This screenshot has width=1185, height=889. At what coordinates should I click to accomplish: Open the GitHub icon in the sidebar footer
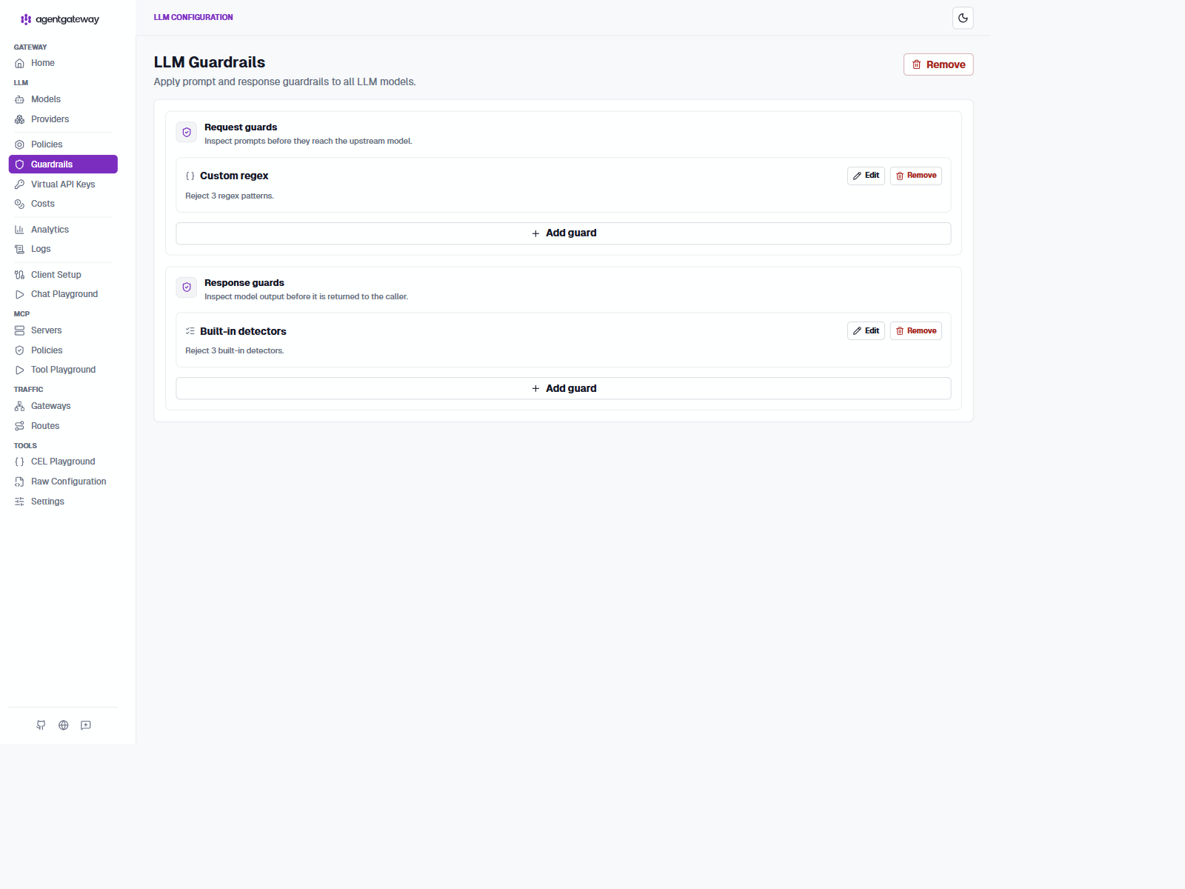pos(41,725)
